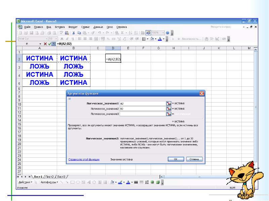This screenshot has height=201, width=269.
Task: Click collapse-dialog icon beside Логическое_значение1 field
Action: click(x=168, y=104)
